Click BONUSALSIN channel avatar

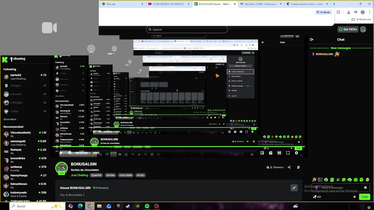(x=61, y=168)
